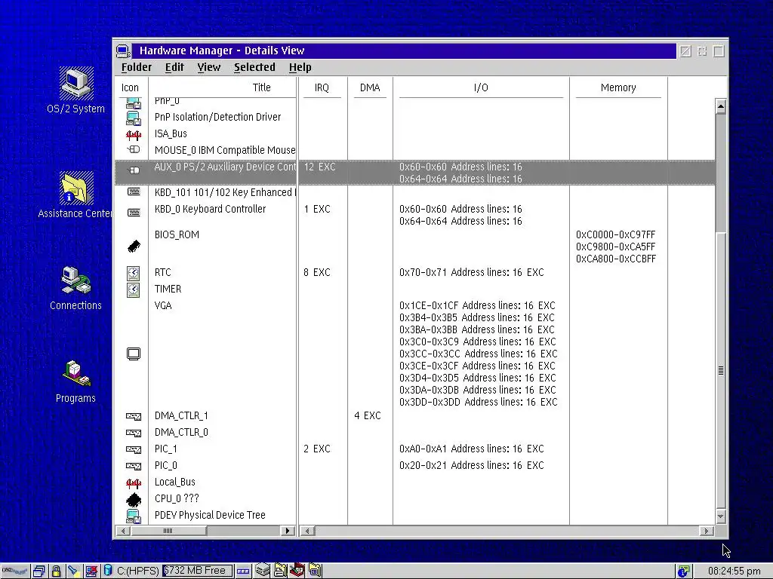Viewport: 773px width, 579px height.
Task: Select the PDEV Physical Device Tree icon
Action: (x=133, y=516)
